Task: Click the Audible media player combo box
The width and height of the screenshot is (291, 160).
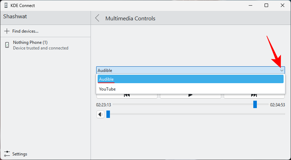Action: 187,70
